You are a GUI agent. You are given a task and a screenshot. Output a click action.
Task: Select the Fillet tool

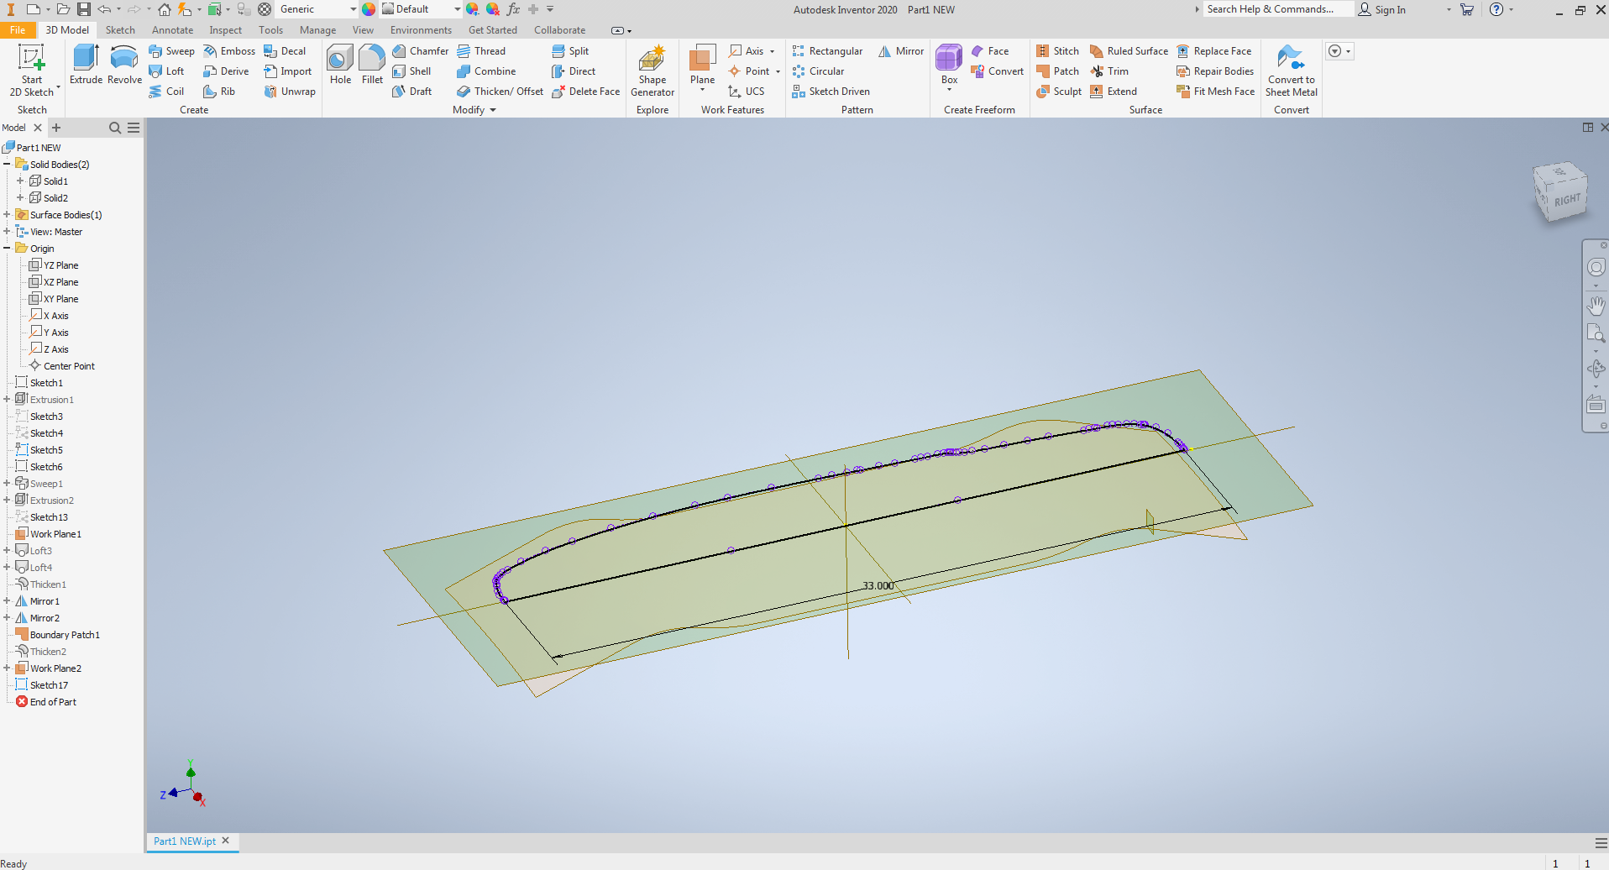[x=372, y=67]
